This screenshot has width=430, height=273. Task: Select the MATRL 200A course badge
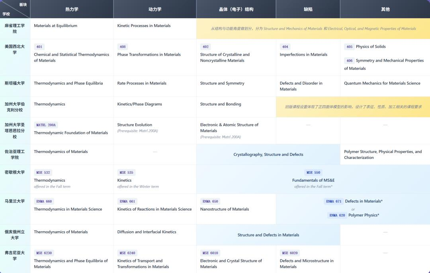46,125
